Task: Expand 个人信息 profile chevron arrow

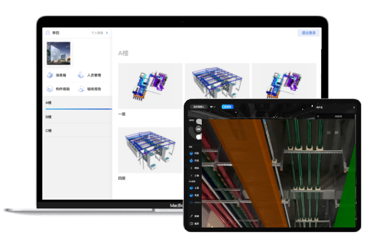Action: point(107,33)
